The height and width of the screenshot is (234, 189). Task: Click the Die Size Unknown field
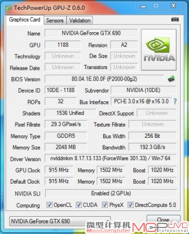124,56
